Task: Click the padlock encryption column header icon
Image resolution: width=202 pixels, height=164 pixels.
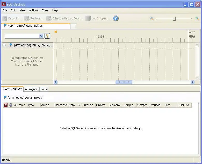Action: (x=11, y=105)
